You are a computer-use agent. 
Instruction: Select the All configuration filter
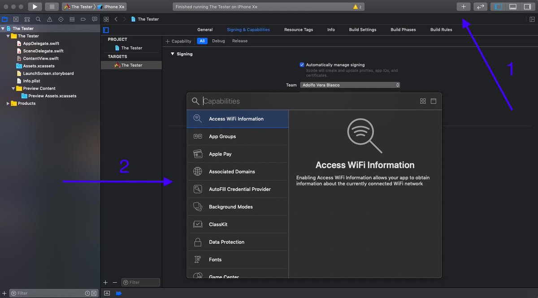pyautogui.click(x=202, y=41)
